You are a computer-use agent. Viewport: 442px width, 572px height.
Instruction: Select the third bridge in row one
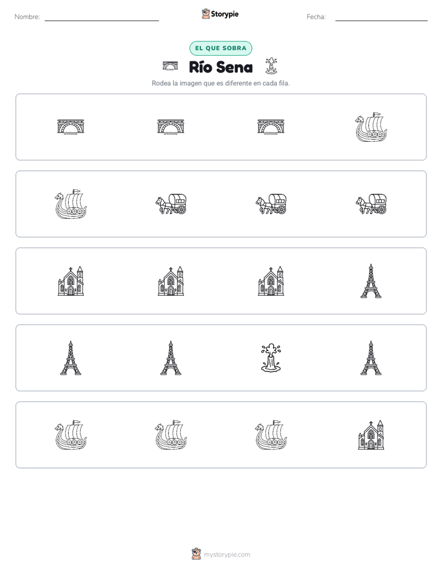pyautogui.click(x=271, y=127)
